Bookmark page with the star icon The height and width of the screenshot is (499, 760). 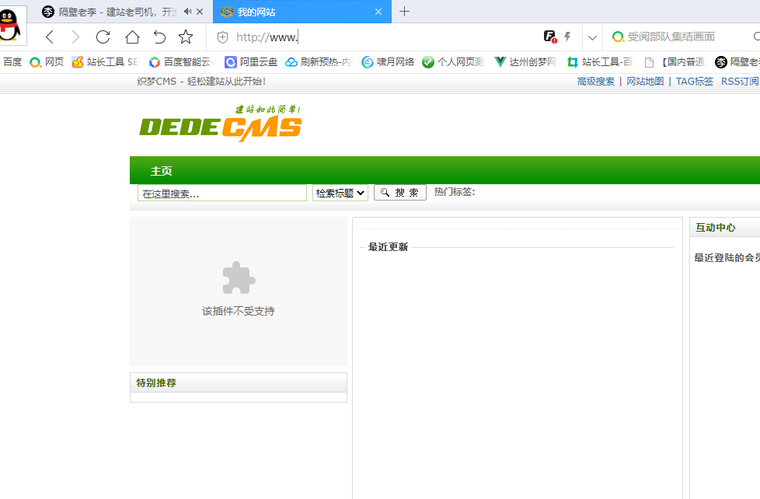coord(186,37)
